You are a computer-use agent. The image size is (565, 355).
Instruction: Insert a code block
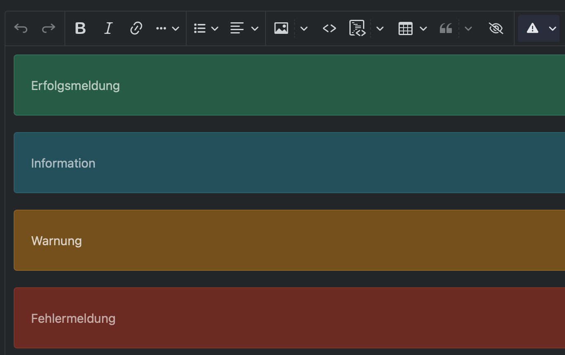[x=357, y=28]
